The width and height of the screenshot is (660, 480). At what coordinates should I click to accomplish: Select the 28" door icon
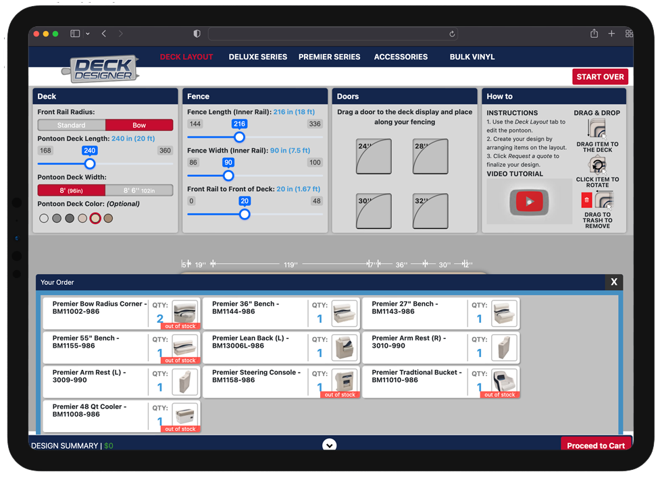pyautogui.click(x=430, y=155)
